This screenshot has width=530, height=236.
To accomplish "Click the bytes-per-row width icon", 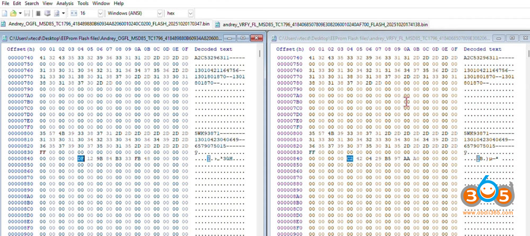I will [x=73, y=12].
